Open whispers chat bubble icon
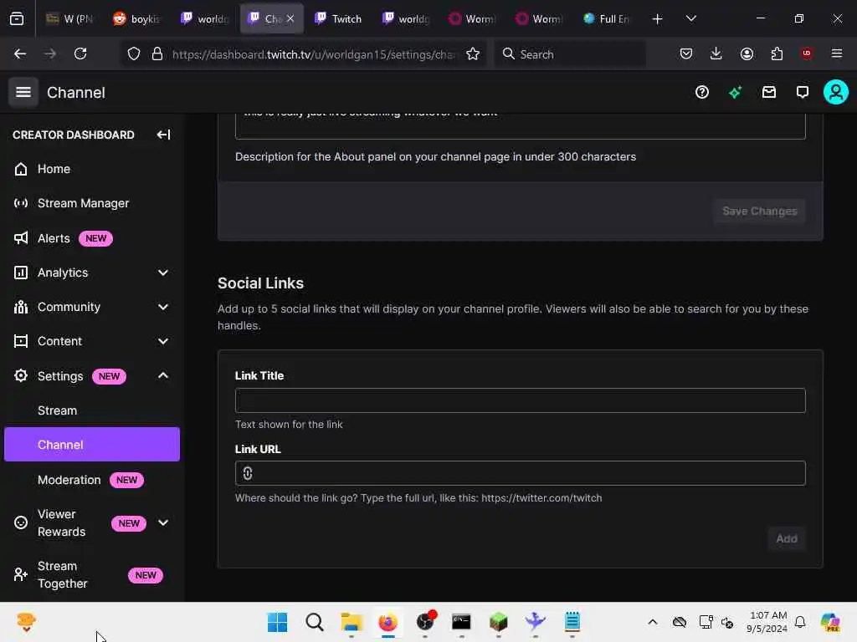The image size is (857, 642). [x=803, y=92]
